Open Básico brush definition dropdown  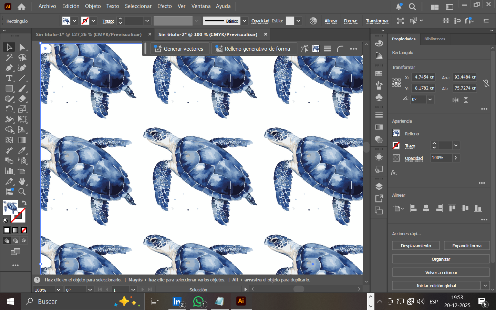(x=245, y=21)
